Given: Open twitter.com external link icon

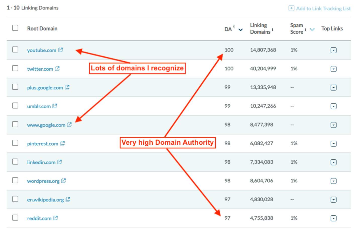Looking at the screenshot, I should 57,69.
